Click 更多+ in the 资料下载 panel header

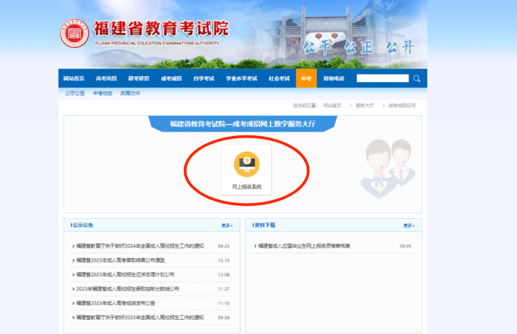[x=409, y=226]
